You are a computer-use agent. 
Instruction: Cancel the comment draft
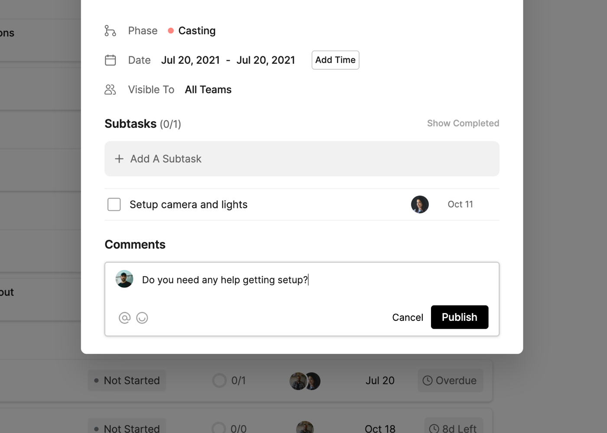[408, 317]
